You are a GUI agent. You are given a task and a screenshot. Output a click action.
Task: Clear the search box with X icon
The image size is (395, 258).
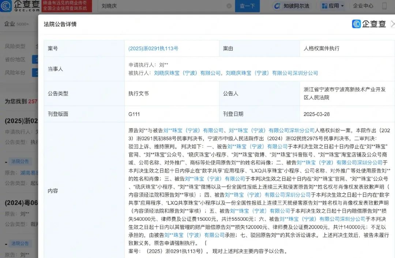click(x=229, y=6)
